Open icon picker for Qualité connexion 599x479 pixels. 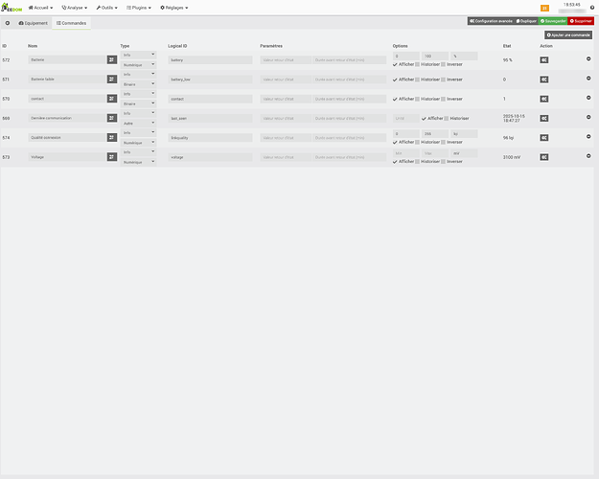click(112, 137)
